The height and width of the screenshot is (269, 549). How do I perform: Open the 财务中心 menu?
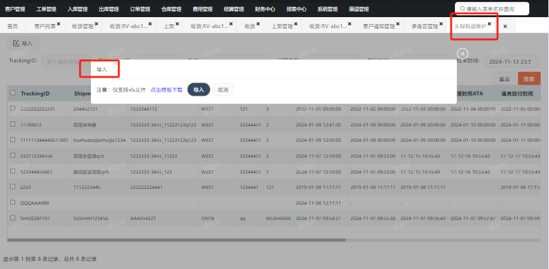pos(265,9)
